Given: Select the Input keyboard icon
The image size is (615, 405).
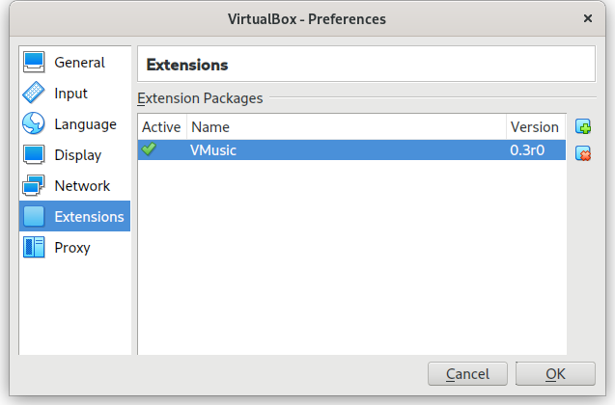Looking at the screenshot, I should [x=34, y=93].
